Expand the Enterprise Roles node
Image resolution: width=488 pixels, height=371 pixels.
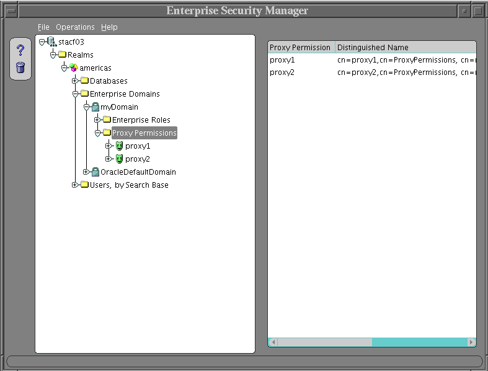coord(97,120)
